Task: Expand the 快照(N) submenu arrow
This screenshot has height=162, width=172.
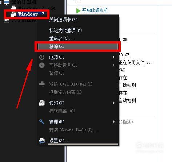Action: pos(114,103)
